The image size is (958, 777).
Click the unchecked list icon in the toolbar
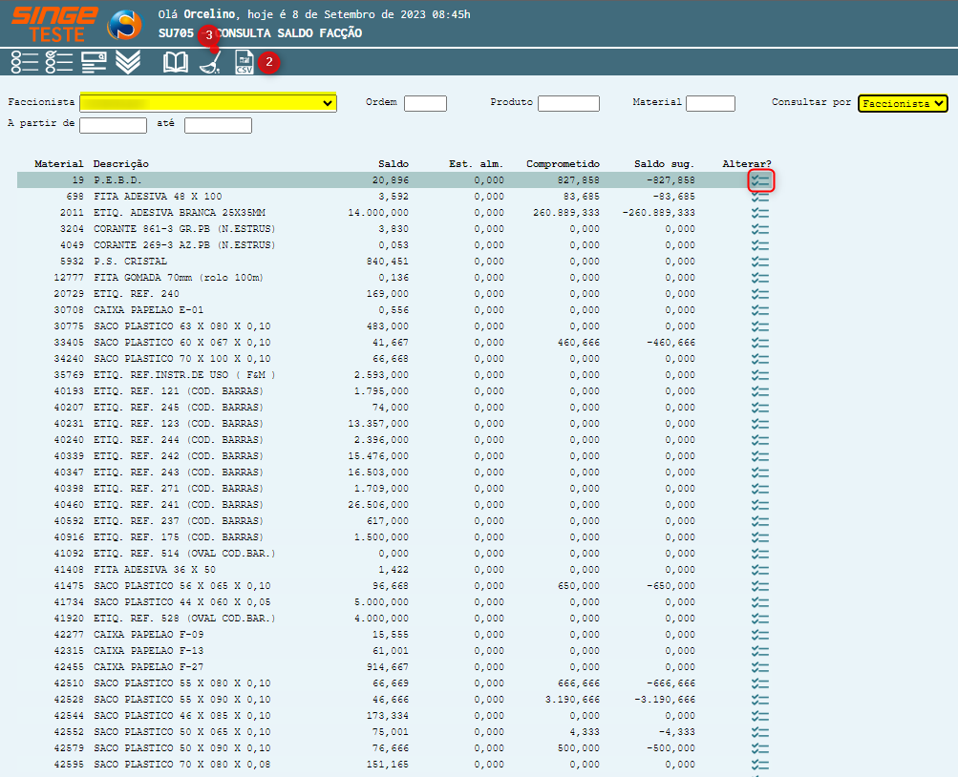coord(25,62)
